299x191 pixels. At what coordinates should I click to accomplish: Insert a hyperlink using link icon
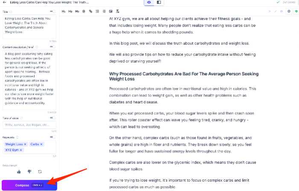click(91, 11)
